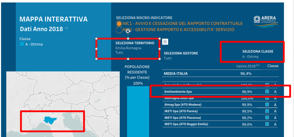
Task: Select the Montagna 2000 Spa row
Action: 220,98
